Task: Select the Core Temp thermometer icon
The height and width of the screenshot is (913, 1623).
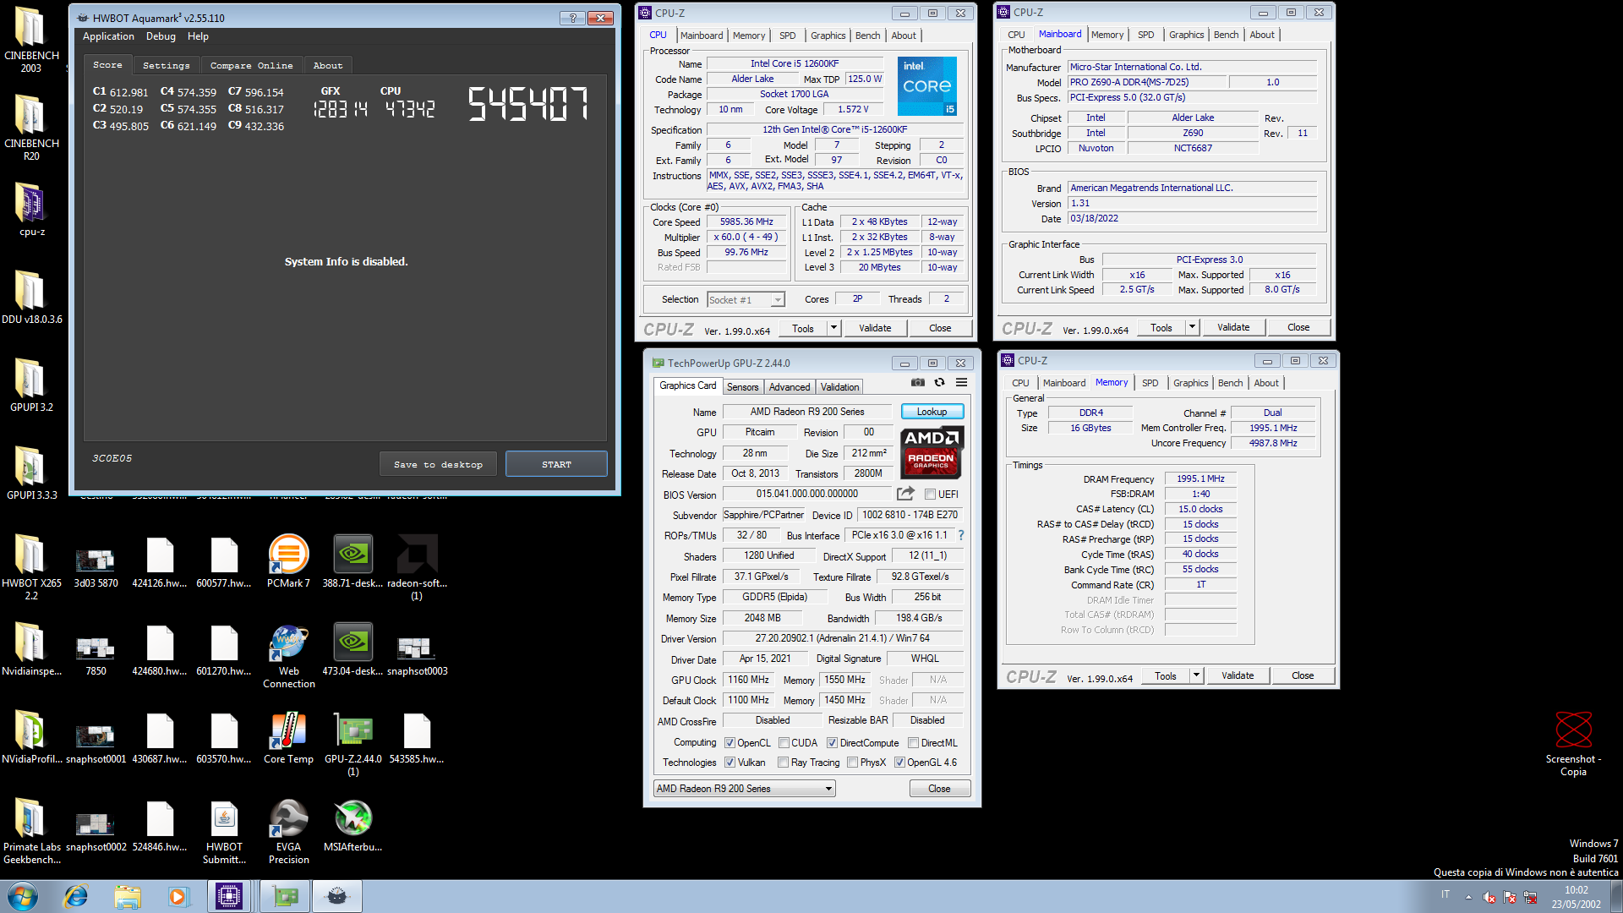Action: (x=288, y=737)
